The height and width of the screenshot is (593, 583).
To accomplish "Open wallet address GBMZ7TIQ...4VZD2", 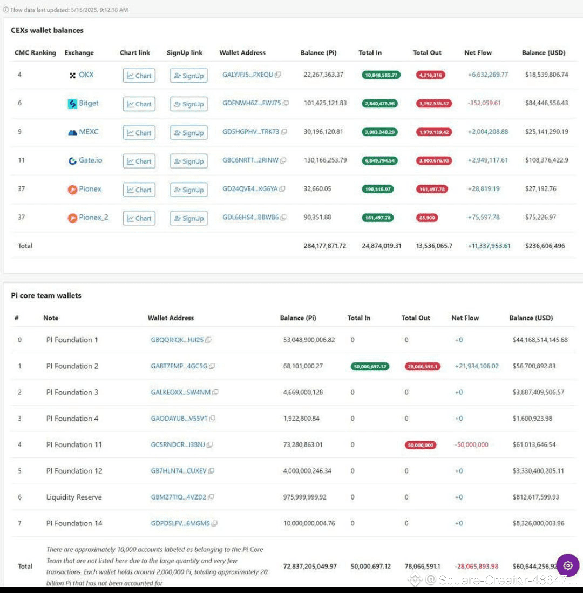I will click(179, 497).
